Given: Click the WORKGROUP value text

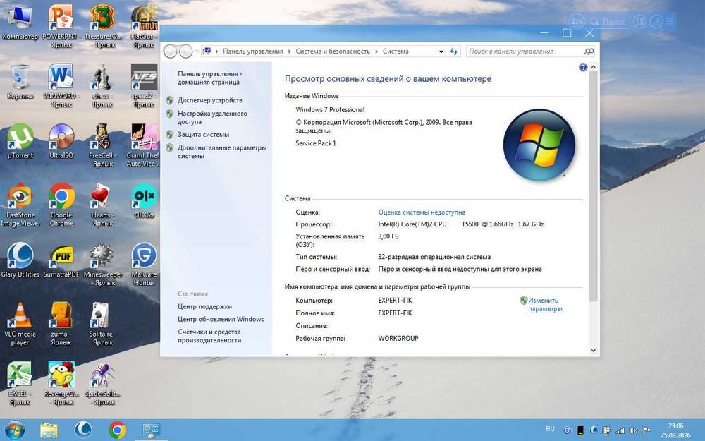Looking at the screenshot, I should pyautogui.click(x=398, y=338).
